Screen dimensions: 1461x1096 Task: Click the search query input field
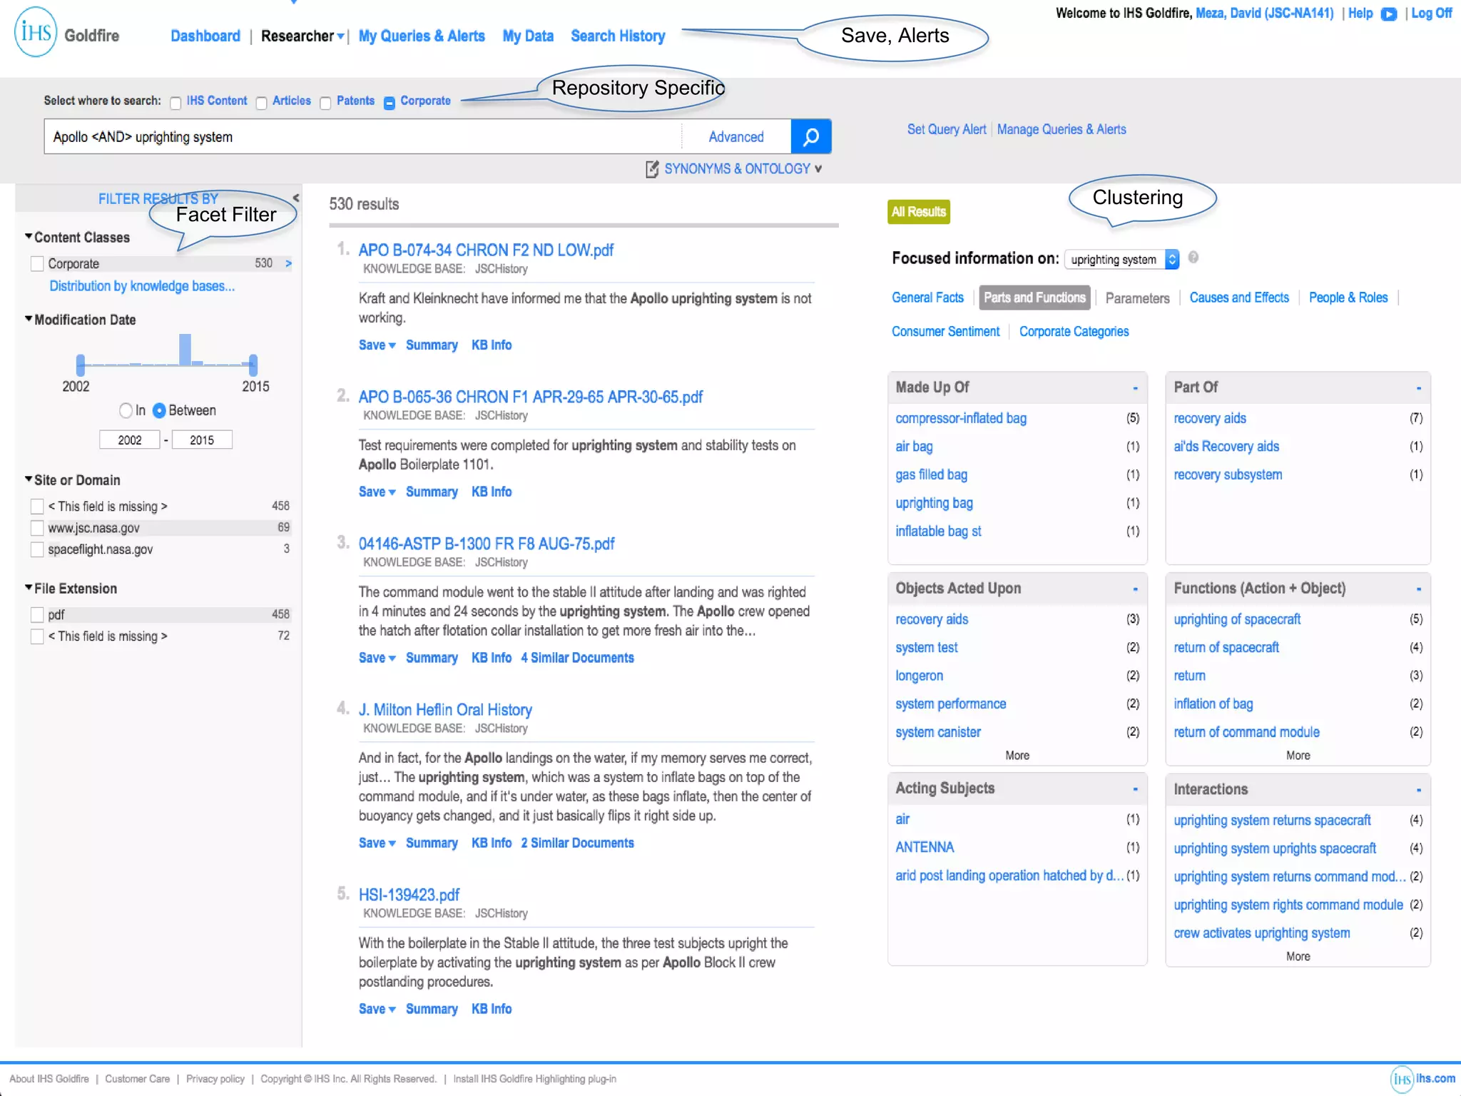pyautogui.click(x=362, y=137)
